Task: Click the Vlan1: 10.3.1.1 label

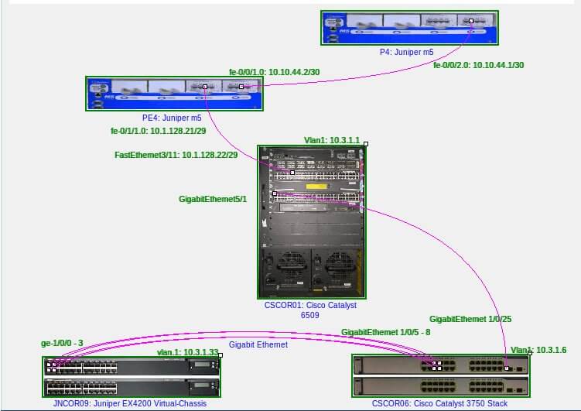Action: [332, 140]
